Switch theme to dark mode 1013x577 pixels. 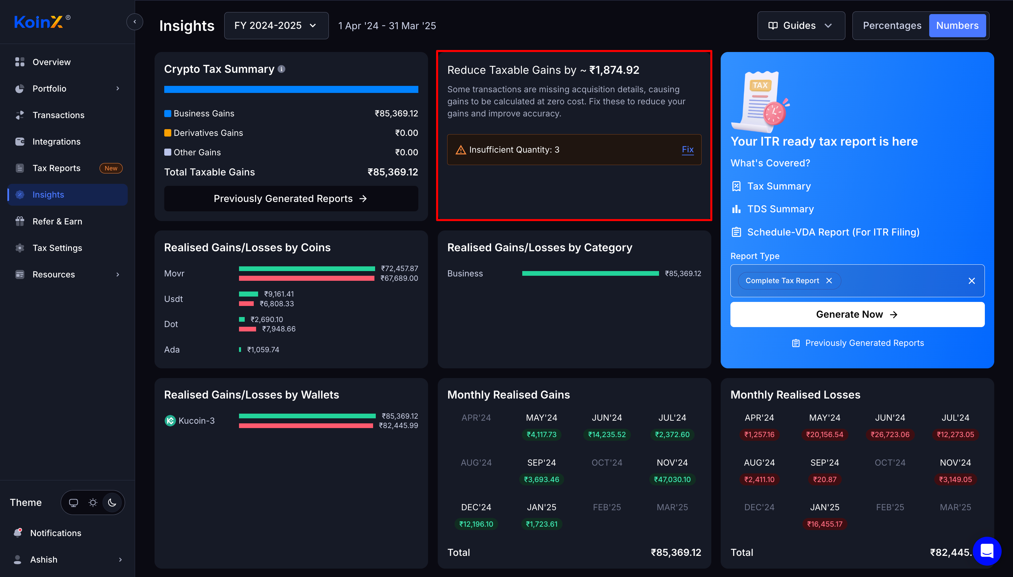[112, 503]
